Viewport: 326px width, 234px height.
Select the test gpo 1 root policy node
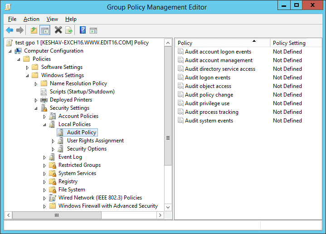(82, 43)
